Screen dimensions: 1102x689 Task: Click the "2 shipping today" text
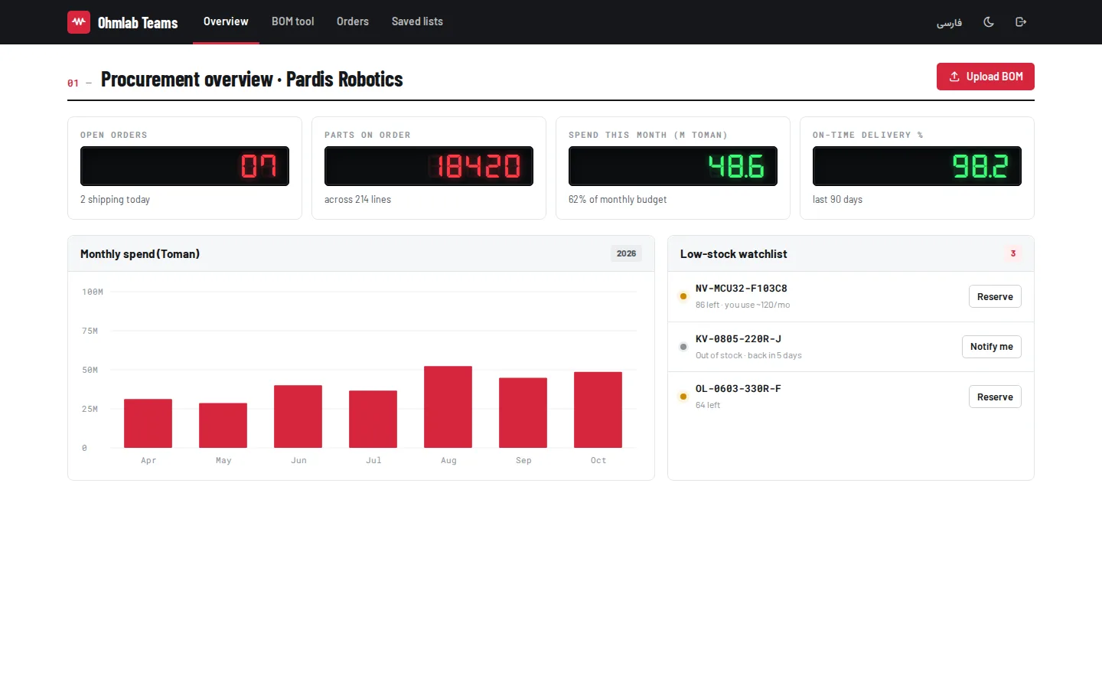pyautogui.click(x=115, y=200)
